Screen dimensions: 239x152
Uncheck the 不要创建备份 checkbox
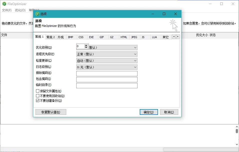(x=37, y=101)
